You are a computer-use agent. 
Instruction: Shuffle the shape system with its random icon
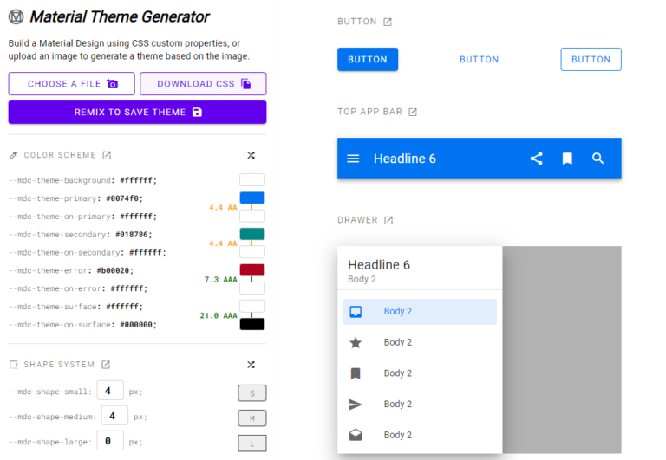[x=251, y=365]
